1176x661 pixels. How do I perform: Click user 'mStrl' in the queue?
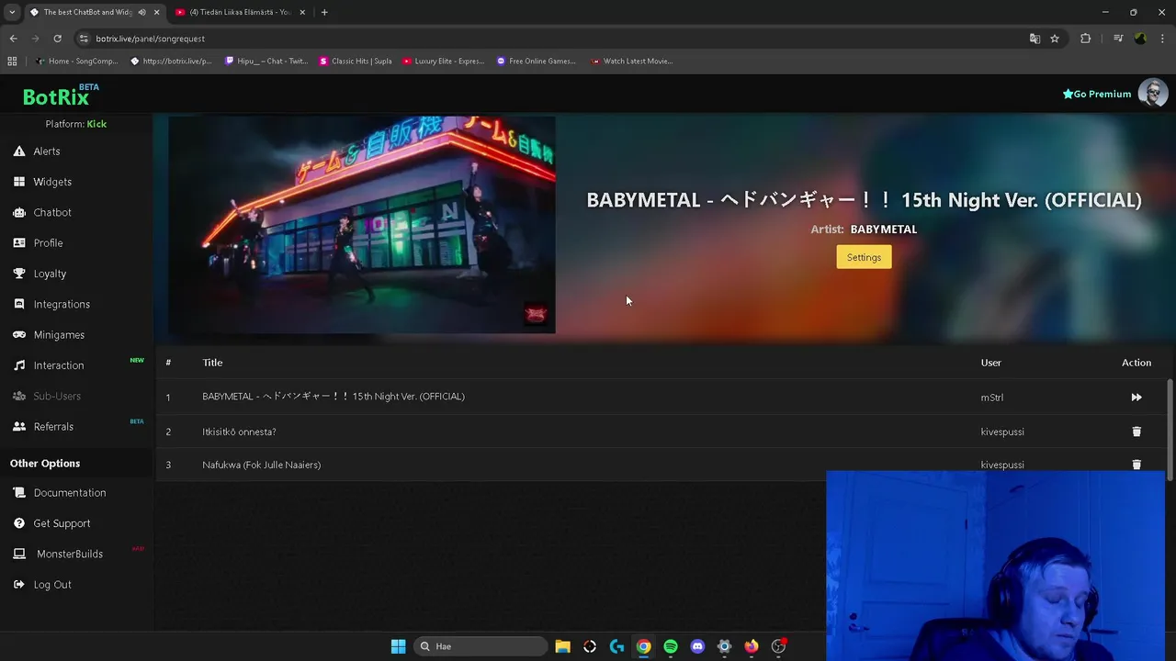tap(992, 398)
